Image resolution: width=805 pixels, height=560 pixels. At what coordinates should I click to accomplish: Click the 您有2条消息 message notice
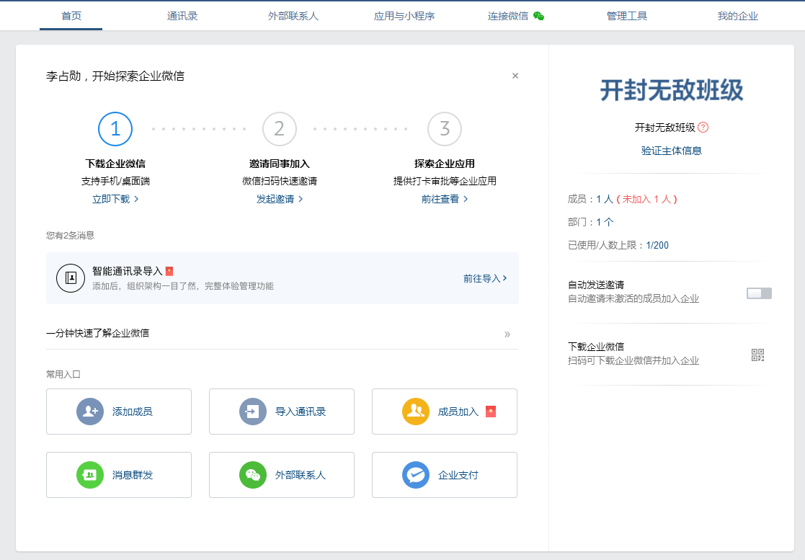pos(71,236)
